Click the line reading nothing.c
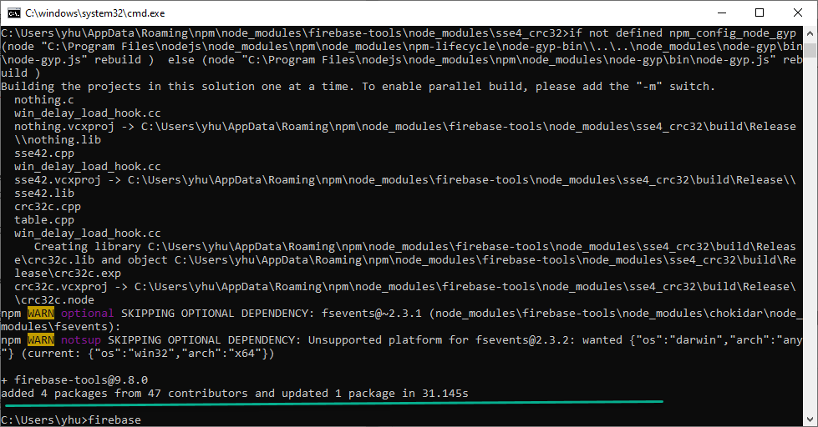The height and width of the screenshot is (427, 818). [x=44, y=100]
